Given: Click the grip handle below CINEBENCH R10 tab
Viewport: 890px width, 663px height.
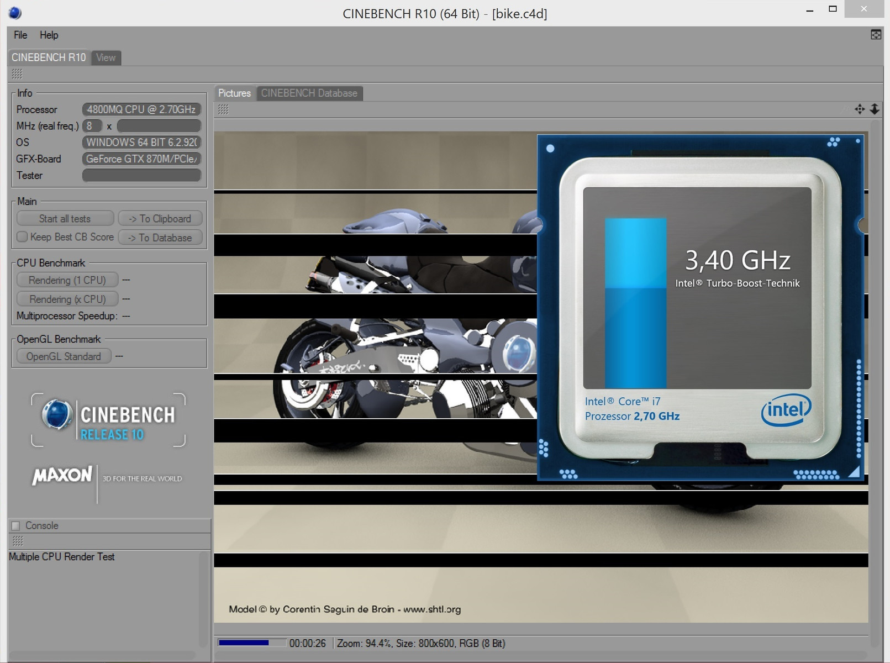Looking at the screenshot, I should (17, 73).
